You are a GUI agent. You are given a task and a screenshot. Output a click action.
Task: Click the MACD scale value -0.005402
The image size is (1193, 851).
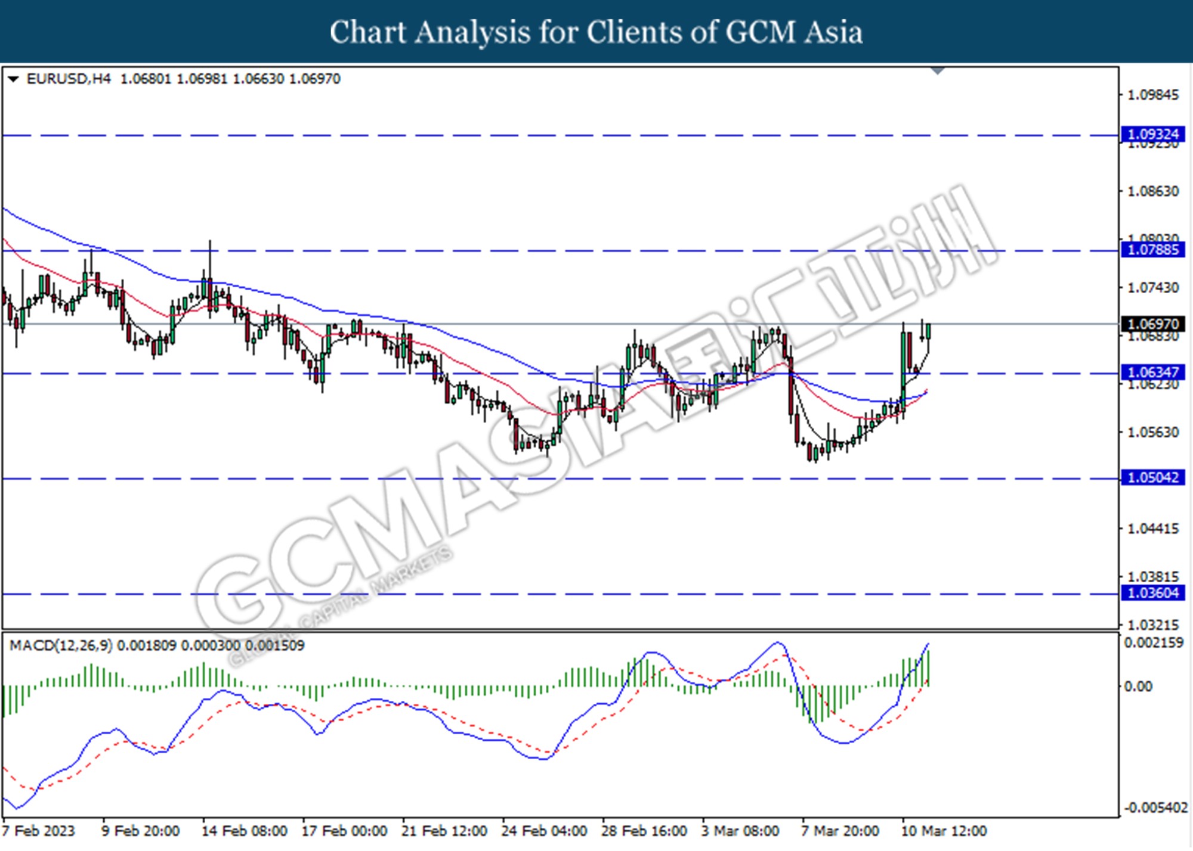(1155, 808)
